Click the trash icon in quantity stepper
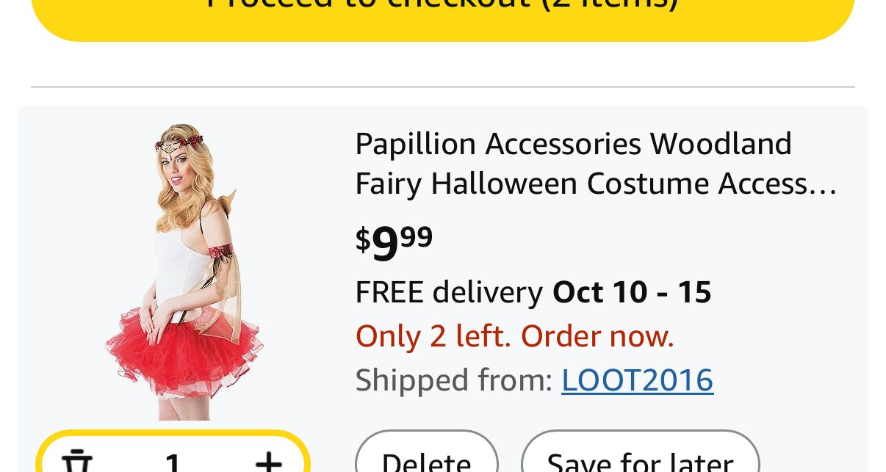This screenshot has height=472, width=886. point(76,462)
